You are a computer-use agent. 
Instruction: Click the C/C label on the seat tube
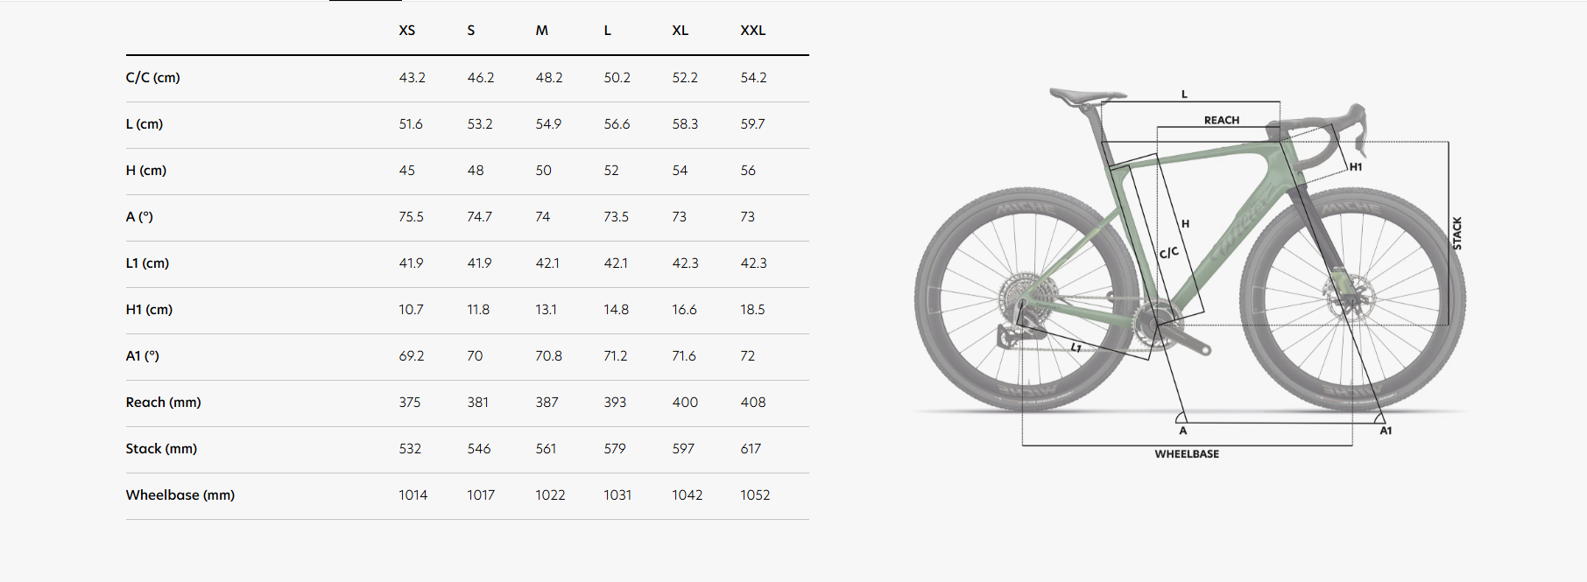tap(1169, 253)
